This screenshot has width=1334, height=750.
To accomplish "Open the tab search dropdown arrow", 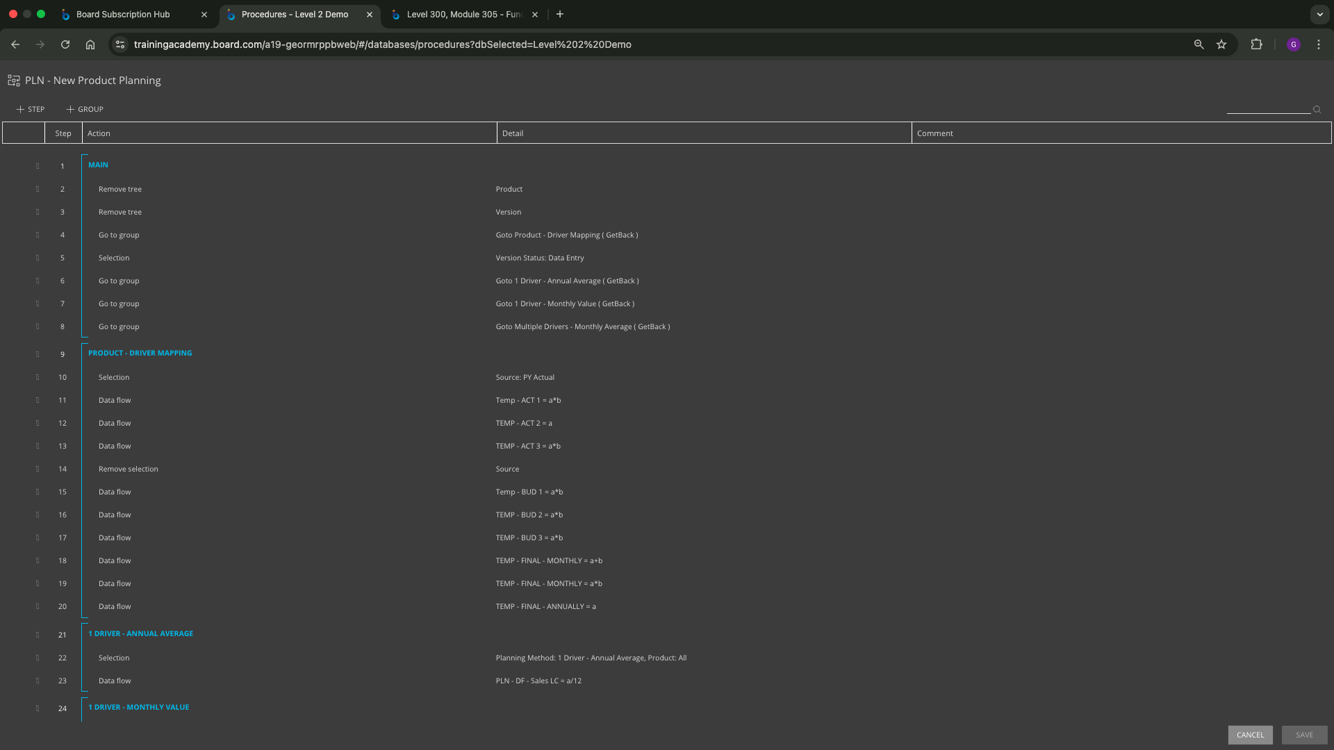I will pos(1319,14).
